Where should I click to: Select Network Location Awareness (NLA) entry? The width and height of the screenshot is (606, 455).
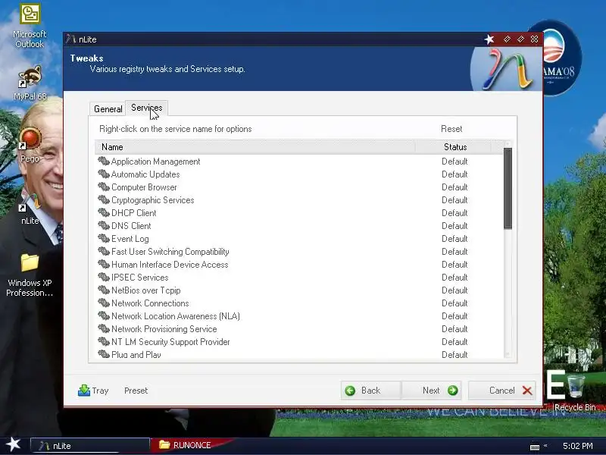click(x=176, y=316)
